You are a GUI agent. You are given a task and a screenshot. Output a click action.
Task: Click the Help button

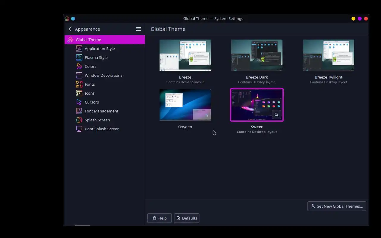coord(160,218)
